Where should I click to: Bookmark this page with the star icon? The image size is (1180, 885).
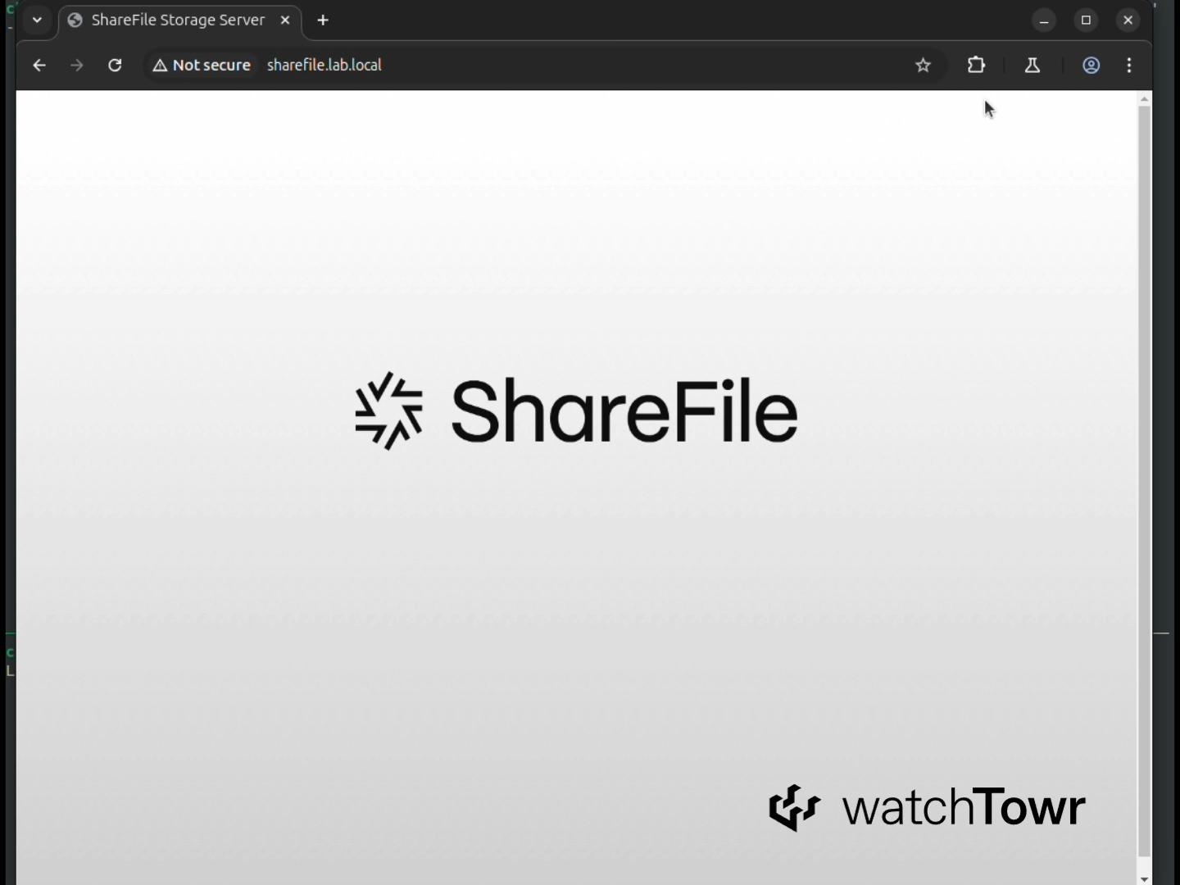pos(924,66)
